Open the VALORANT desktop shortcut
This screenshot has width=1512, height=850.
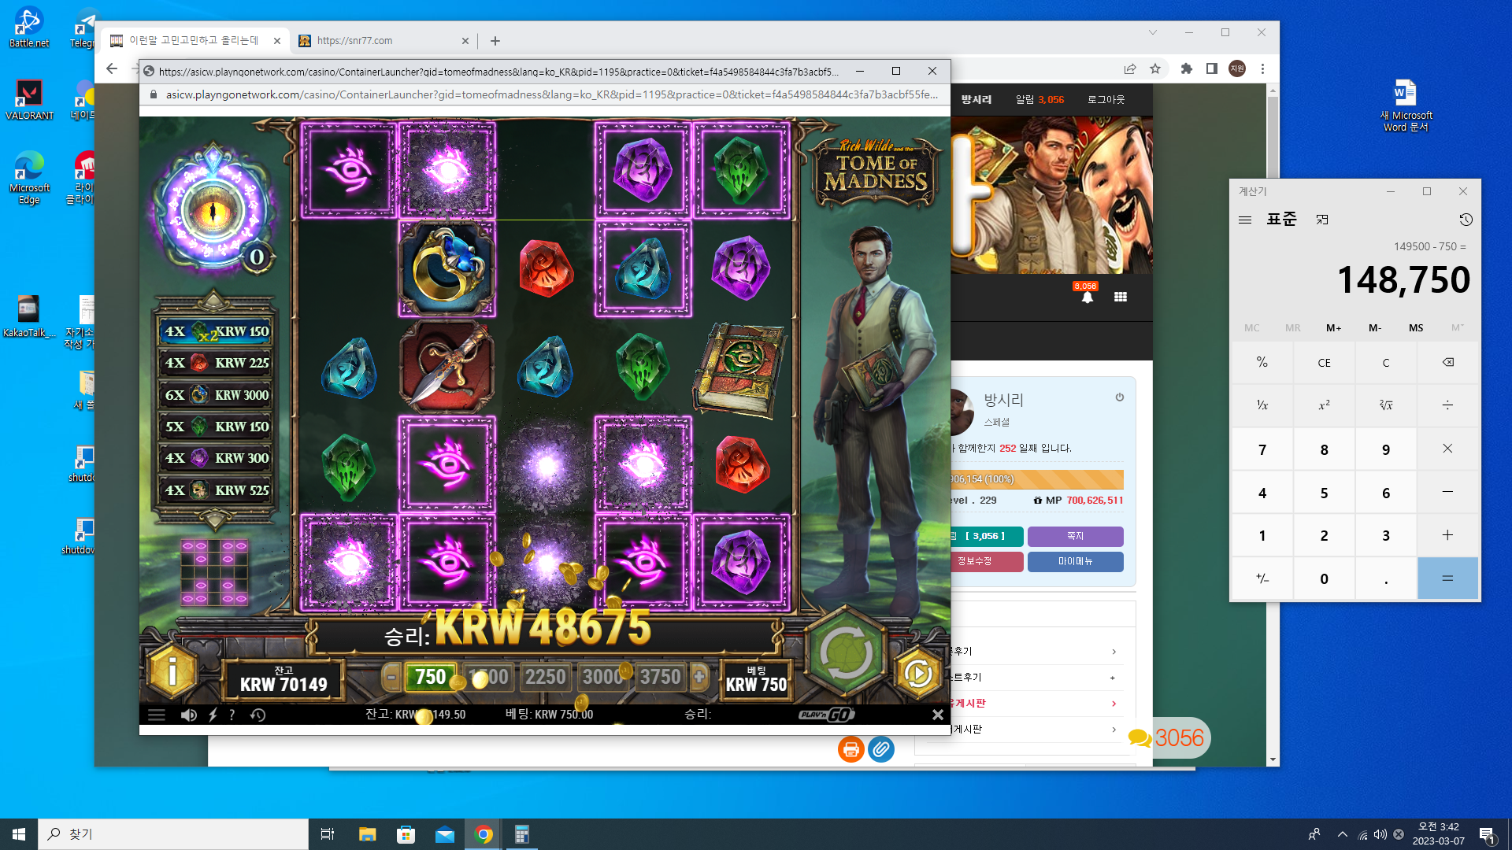29,100
